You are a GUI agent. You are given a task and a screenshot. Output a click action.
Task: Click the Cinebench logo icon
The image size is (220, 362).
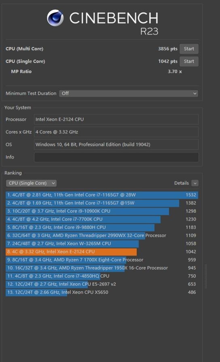(55, 18)
